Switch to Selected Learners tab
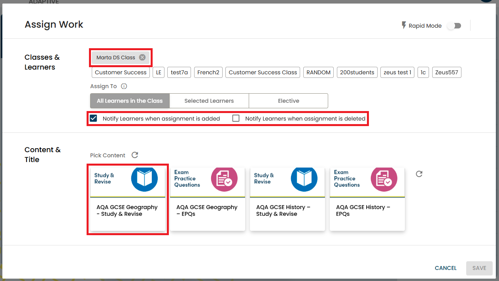The width and height of the screenshot is (499, 281). (209, 101)
